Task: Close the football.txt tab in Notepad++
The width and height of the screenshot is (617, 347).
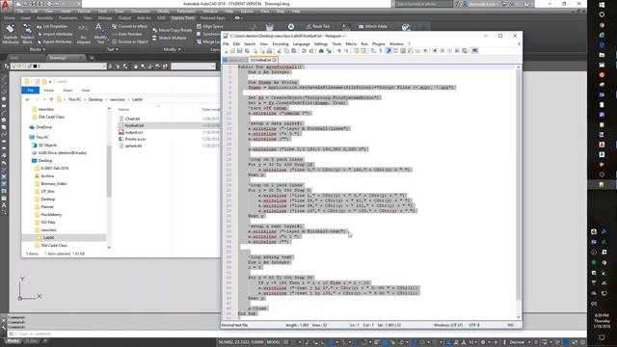Action: click(275, 60)
